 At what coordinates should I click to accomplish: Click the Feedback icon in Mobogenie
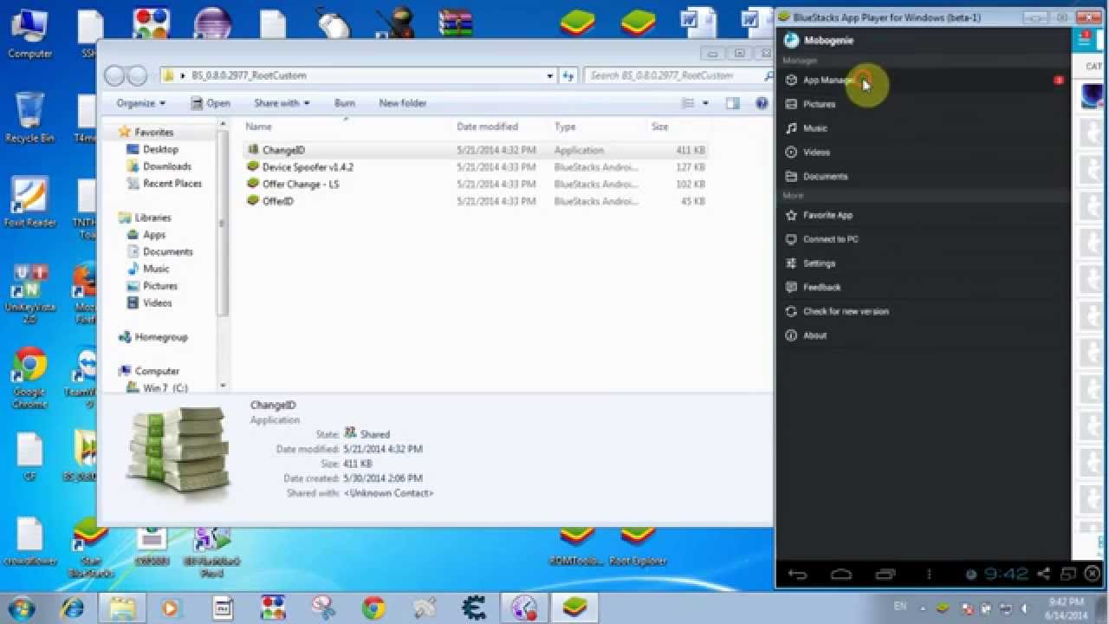[791, 287]
